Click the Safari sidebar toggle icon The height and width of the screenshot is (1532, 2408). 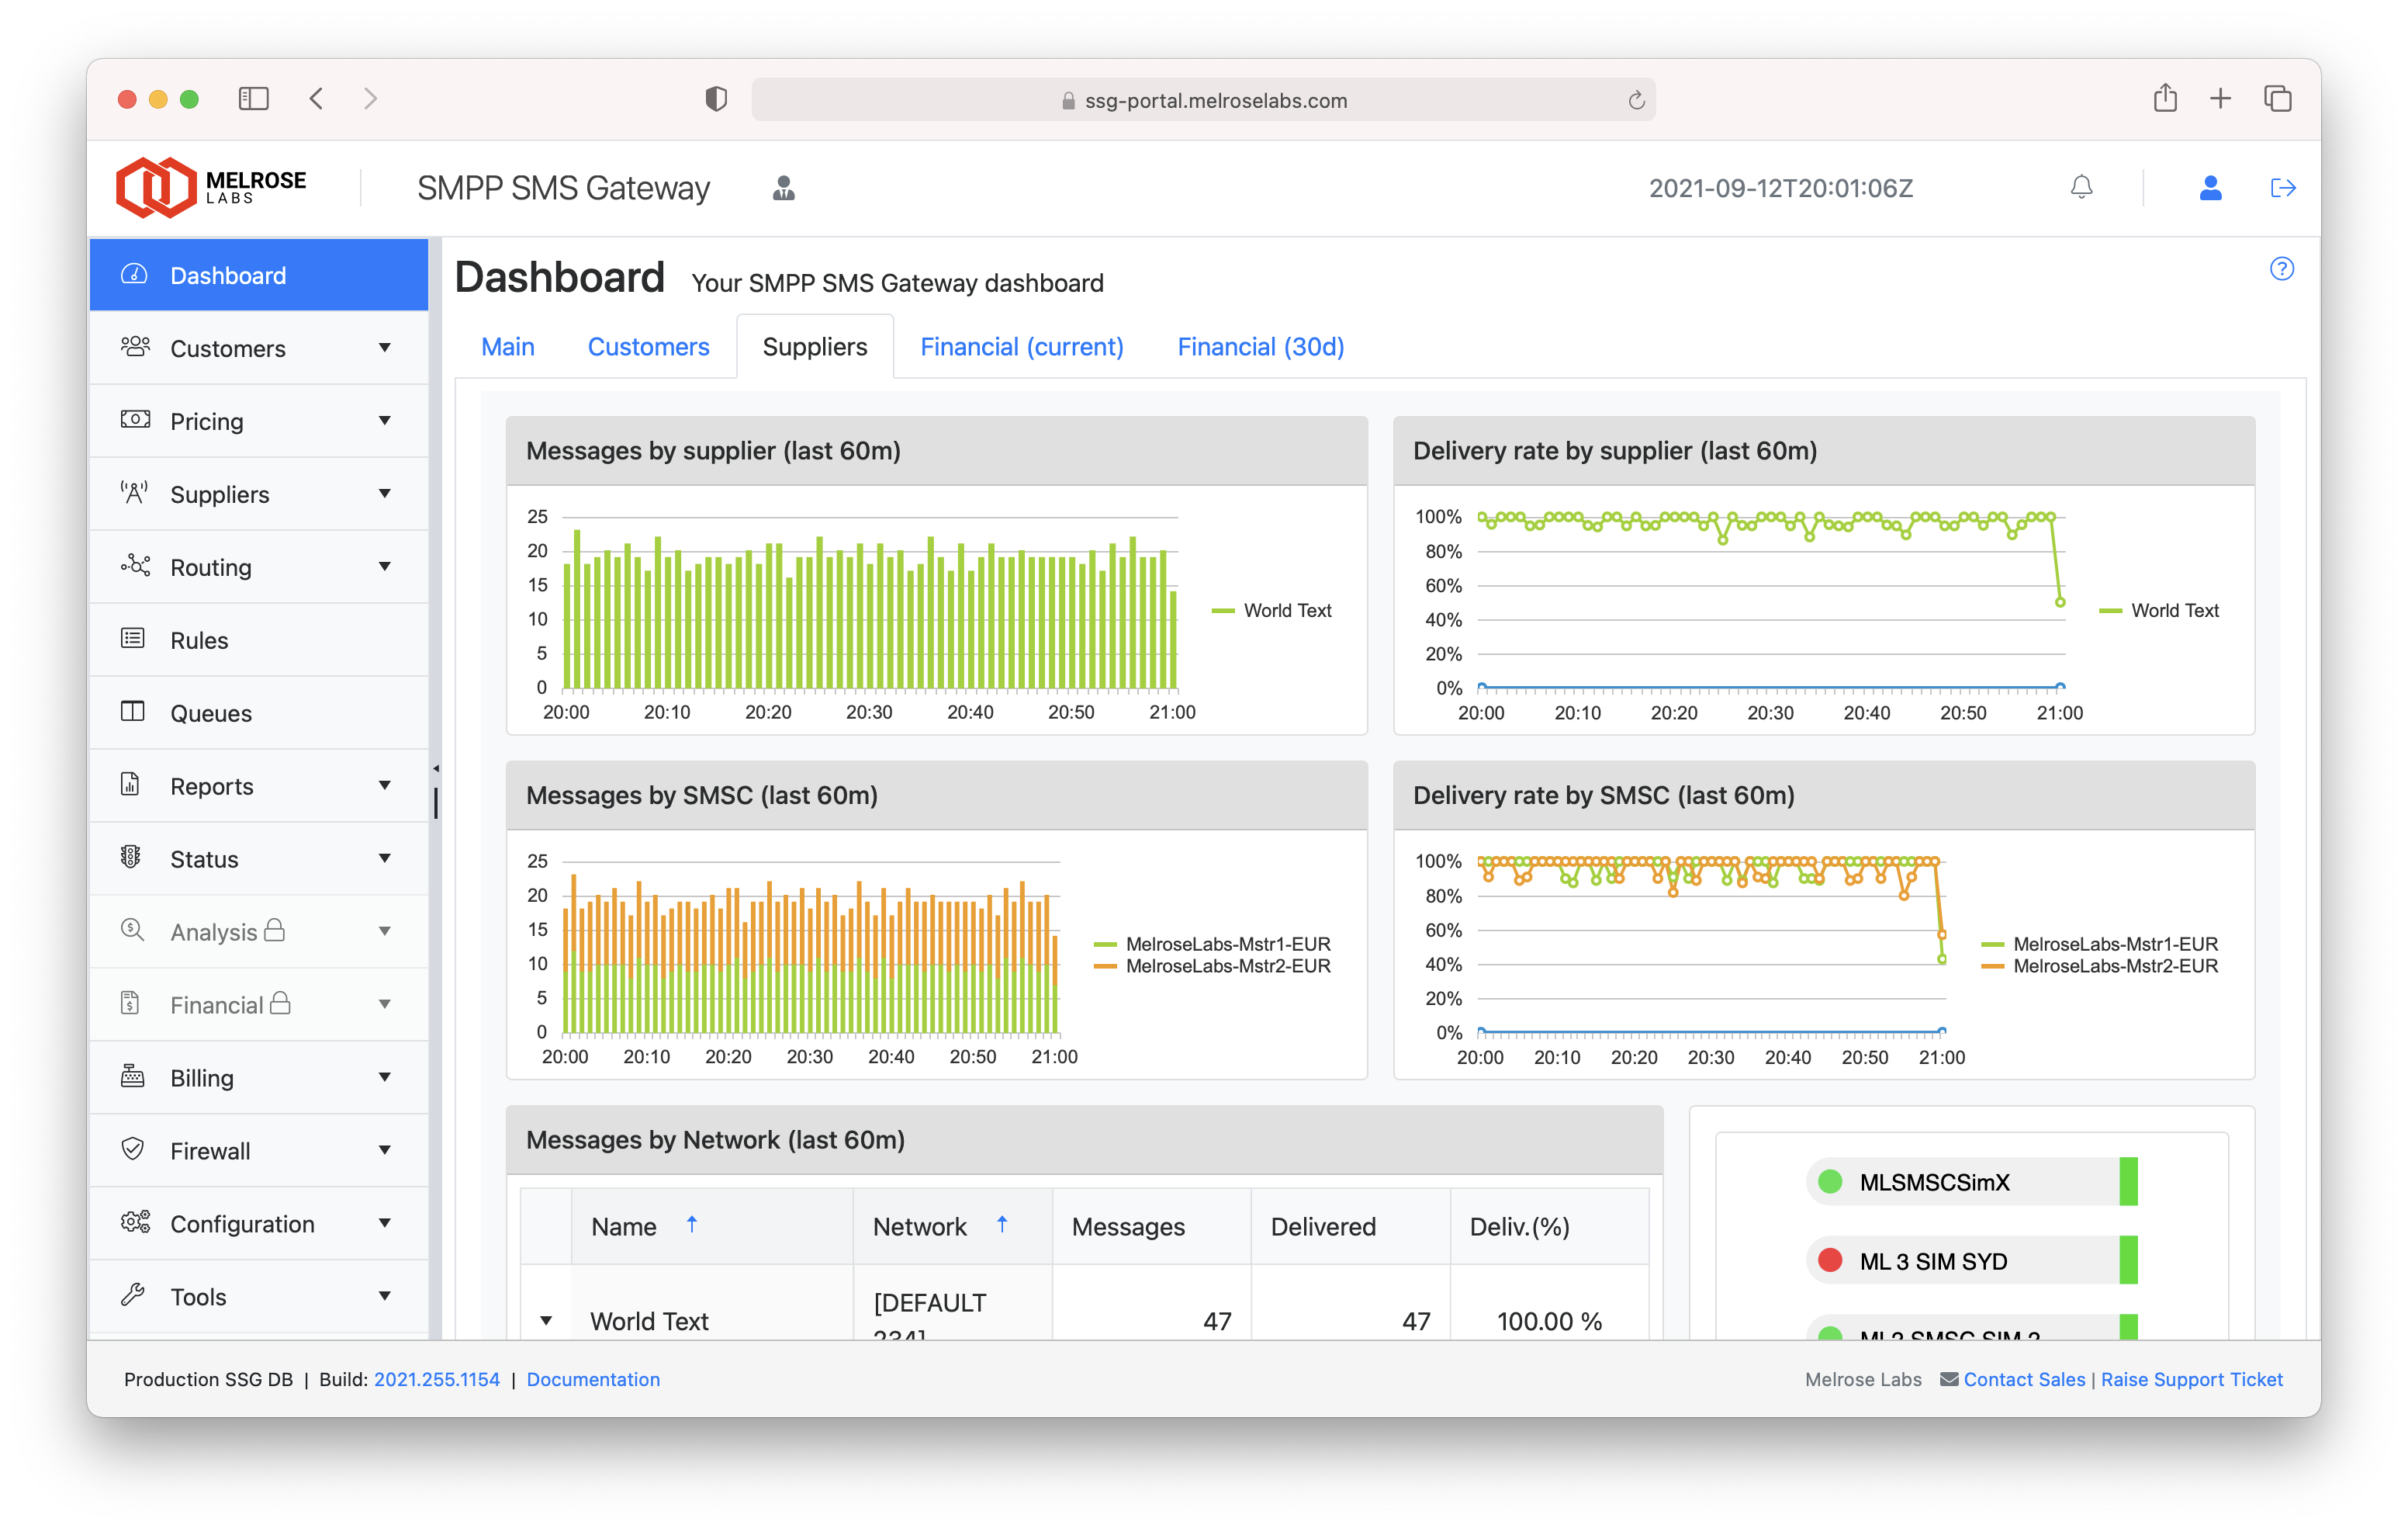pyautogui.click(x=253, y=98)
